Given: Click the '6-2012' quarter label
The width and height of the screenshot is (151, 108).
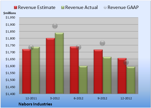Looking at the screenshot, I should coord(79,98).
